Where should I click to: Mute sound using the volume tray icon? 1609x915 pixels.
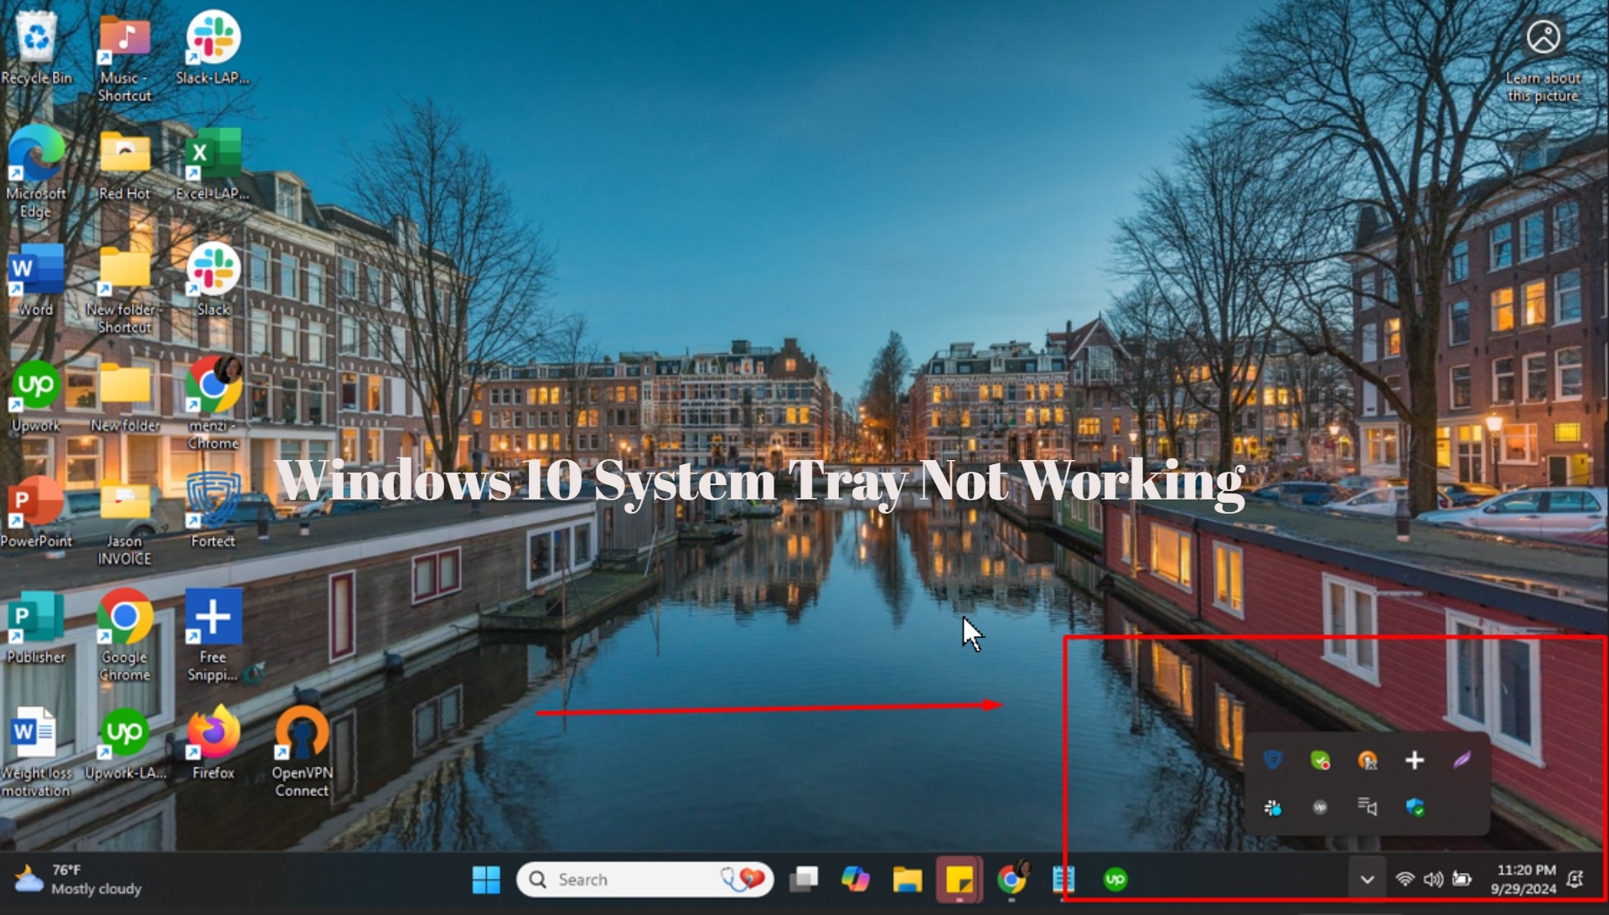(x=1434, y=880)
